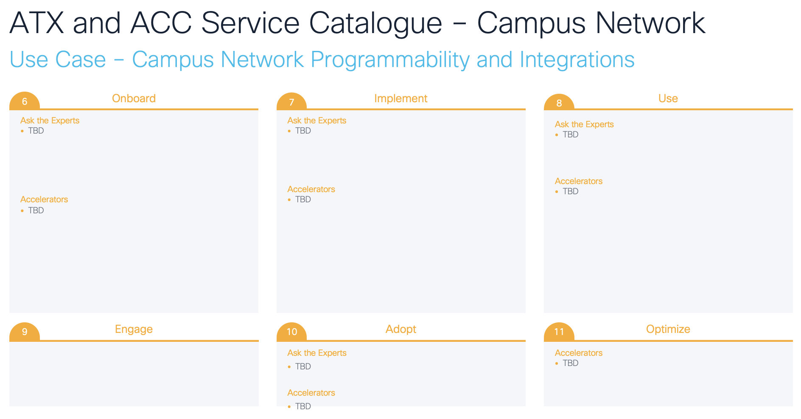Click the number 11 badge beside Optimize
Screen dimensions: 801x419
tap(559, 332)
